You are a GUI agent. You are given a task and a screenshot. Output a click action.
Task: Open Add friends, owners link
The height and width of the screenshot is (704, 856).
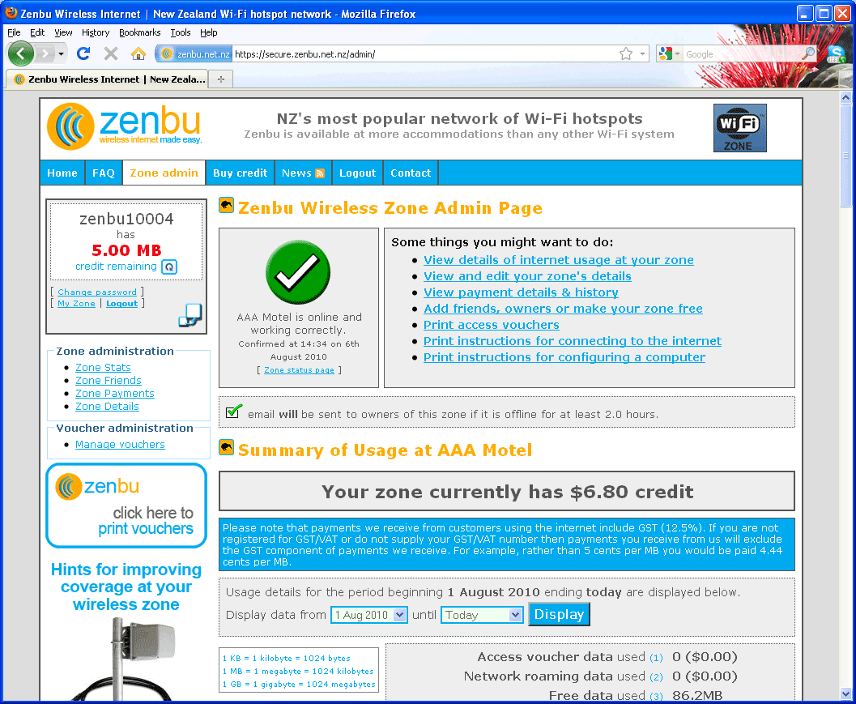[563, 309]
